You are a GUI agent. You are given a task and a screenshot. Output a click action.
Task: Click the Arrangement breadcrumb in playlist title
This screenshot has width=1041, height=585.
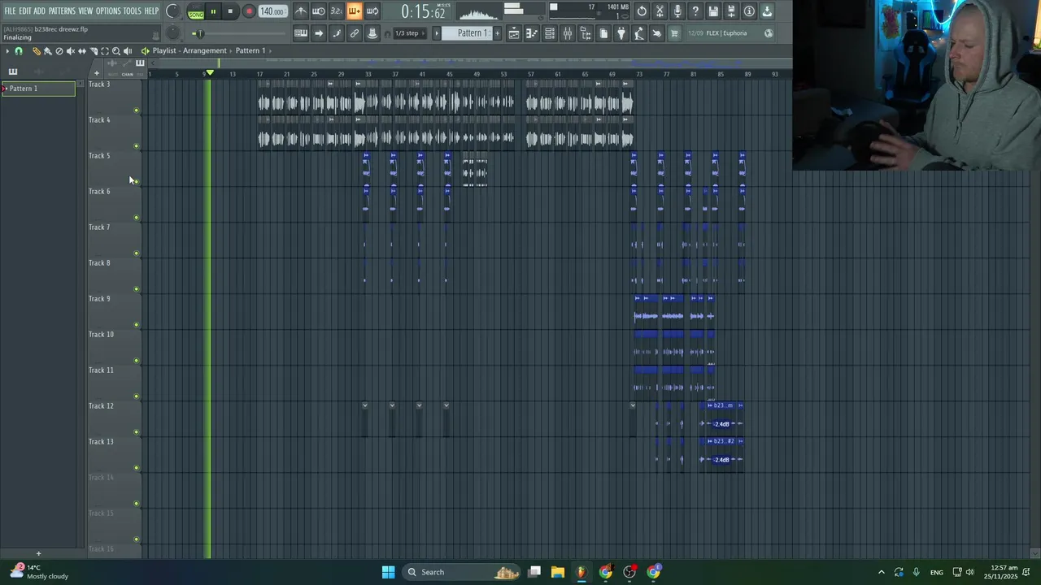coord(205,50)
